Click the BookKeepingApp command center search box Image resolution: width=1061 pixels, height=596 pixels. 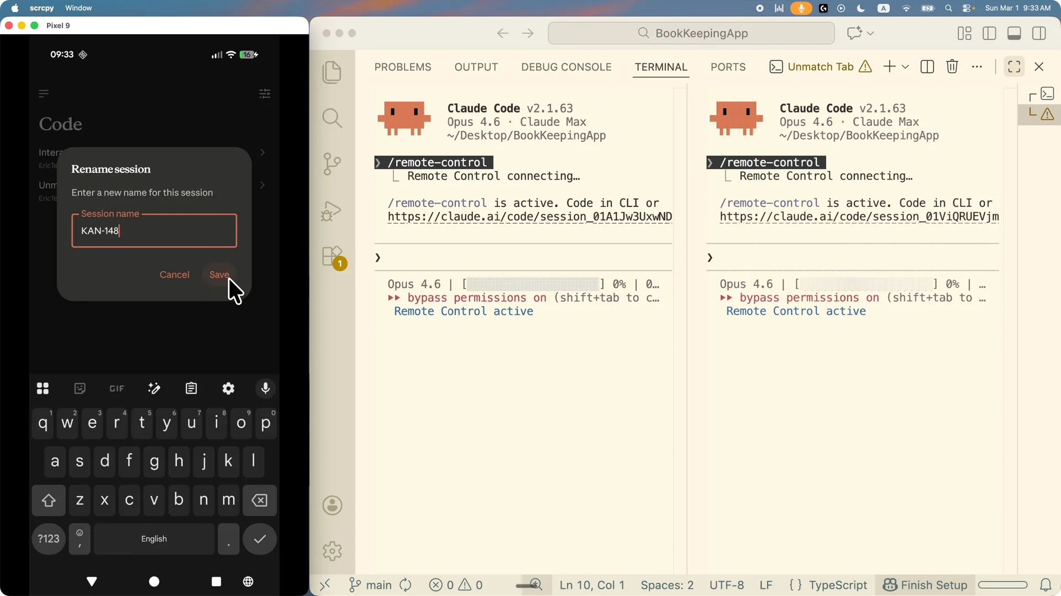(x=691, y=33)
